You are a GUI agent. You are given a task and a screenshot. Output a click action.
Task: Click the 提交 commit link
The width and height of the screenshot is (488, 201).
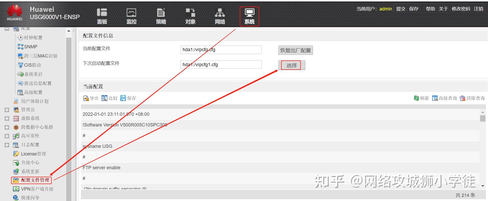(x=401, y=9)
